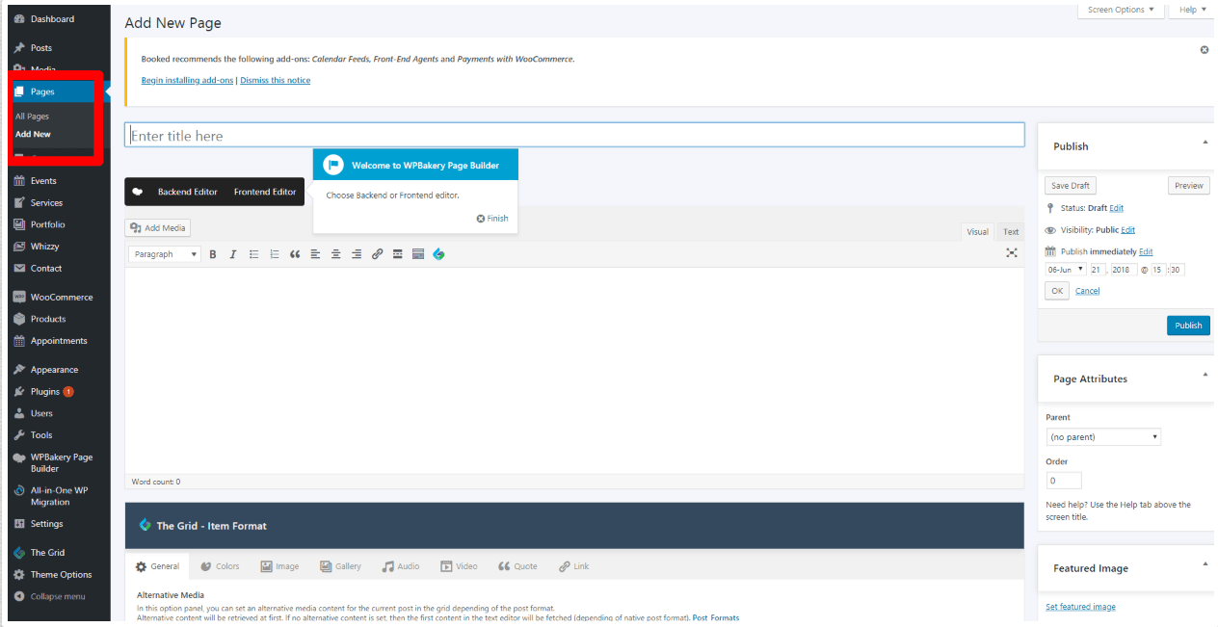The width and height of the screenshot is (1218, 627).
Task: Click the Frontend Editor button
Action: pyautogui.click(x=265, y=192)
